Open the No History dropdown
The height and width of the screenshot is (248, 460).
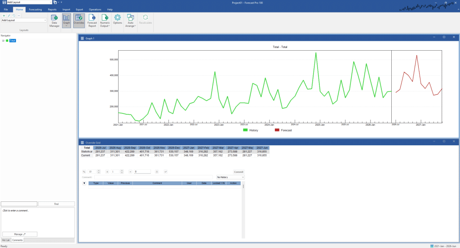click(x=230, y=177)
